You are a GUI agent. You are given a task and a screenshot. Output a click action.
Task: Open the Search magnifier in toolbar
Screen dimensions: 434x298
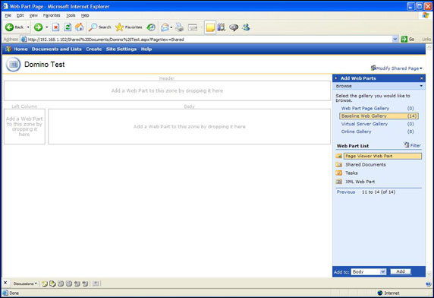tap(93, 27)
